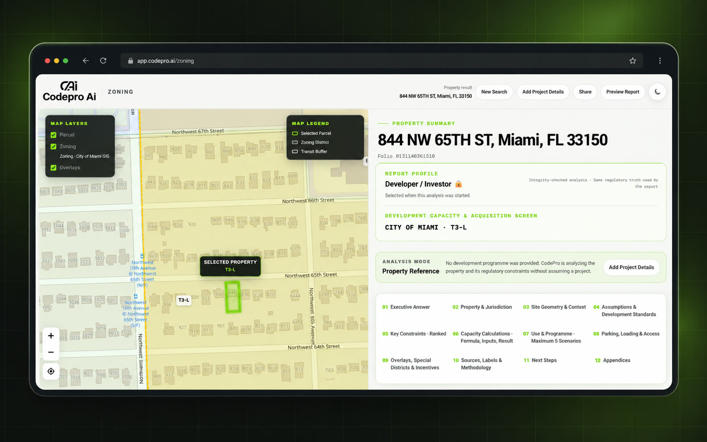Click the Northwest 67th Street map label
This screenshot has width=707, height=442.
click(x=198, y=131)
